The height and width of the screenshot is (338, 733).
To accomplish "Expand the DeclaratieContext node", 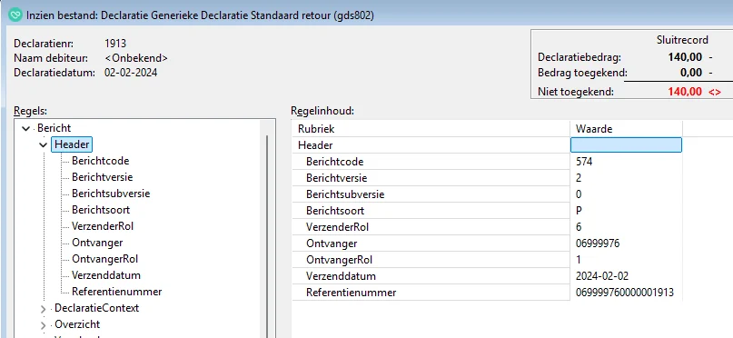I will point(43,309).
